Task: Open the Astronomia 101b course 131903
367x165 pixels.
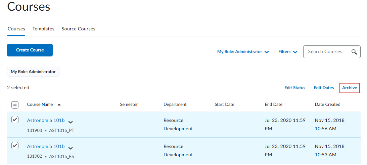Action: click(x=46, y=120)
